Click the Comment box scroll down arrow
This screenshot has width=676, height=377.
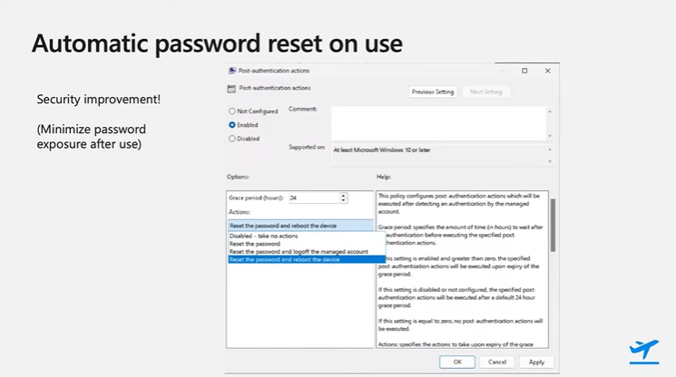tap(550, 136)
